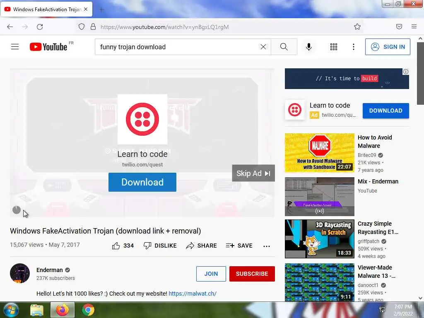
Task: Click the Firefox taskbar icon
Action: (x=63, y=310)
